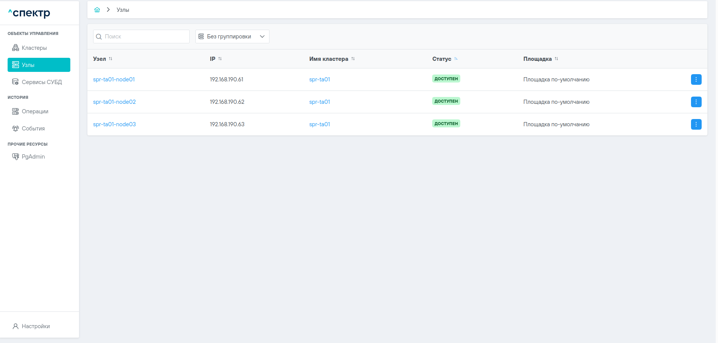Sort table by Статус column
Viewport: 718px width, 343px height.
pyautogui.click(x=456, y=59)
